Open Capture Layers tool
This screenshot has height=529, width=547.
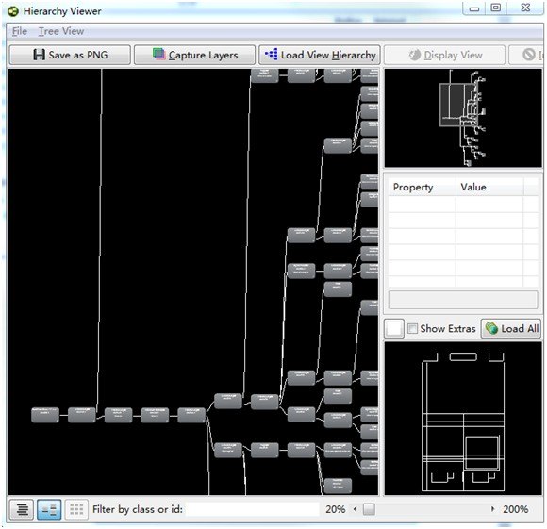(194, 55)
